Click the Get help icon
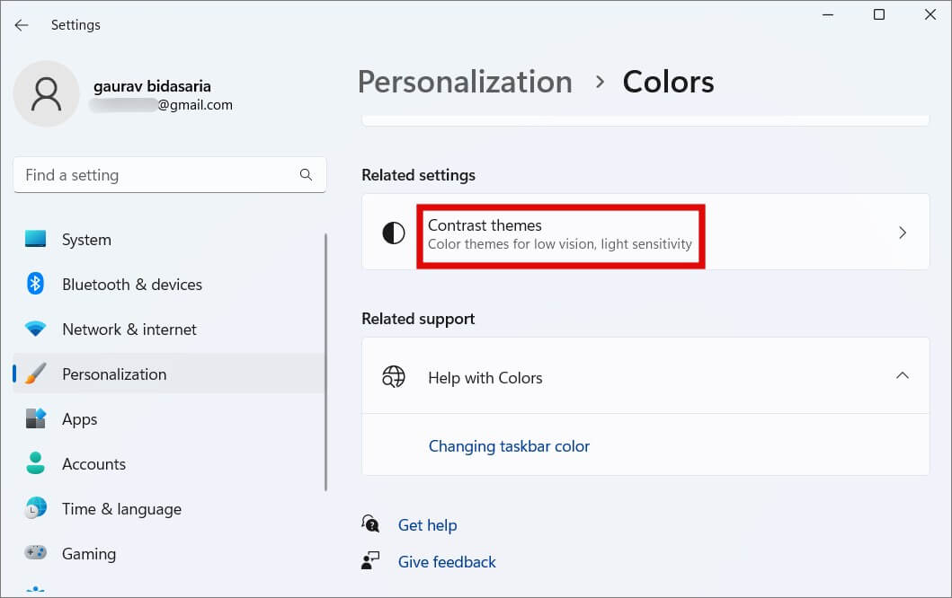The image size is (952, 598). click(x=370, y=524)
